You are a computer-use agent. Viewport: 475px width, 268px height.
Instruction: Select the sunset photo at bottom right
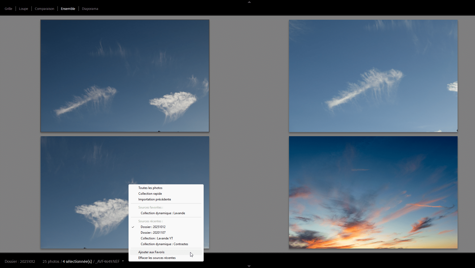[x=373, y=192]
